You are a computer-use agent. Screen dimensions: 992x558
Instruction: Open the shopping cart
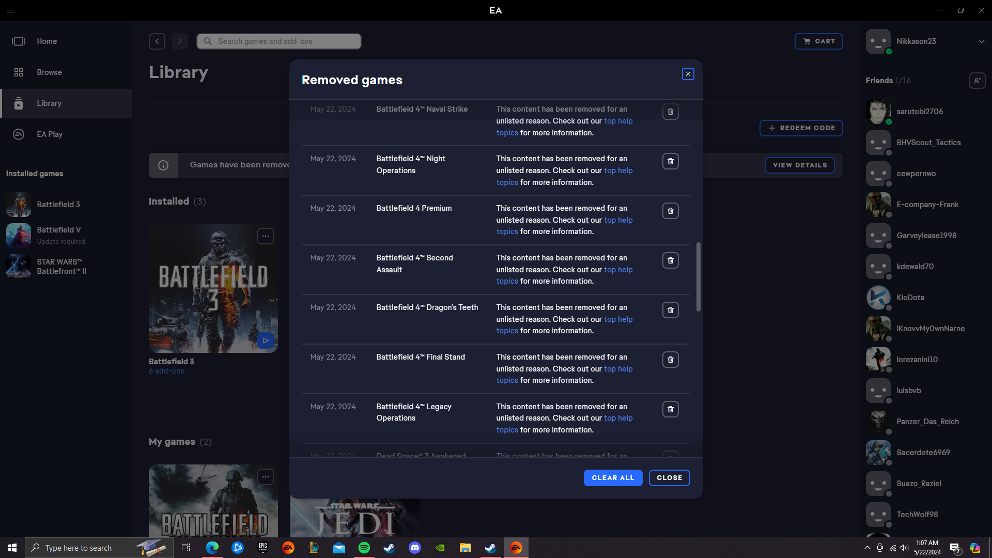point(819,41)
